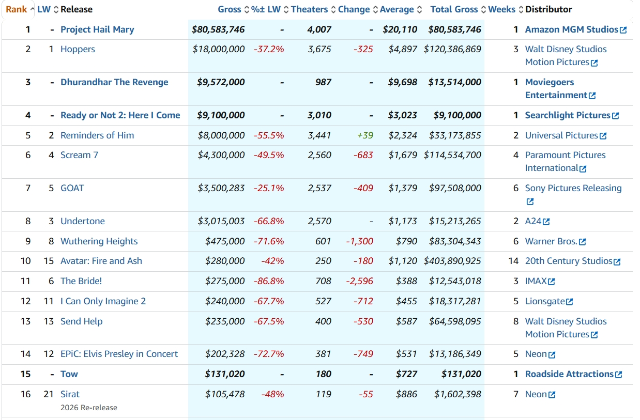Click external link icon beside Warner Bros.

coord(583,242)
